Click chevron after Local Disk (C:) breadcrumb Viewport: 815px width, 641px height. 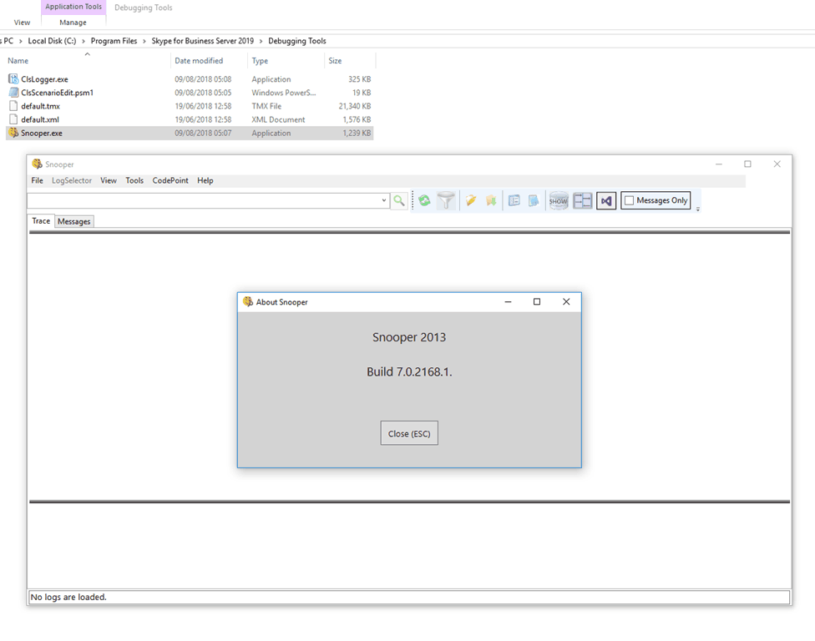click(x=84, y=41)
